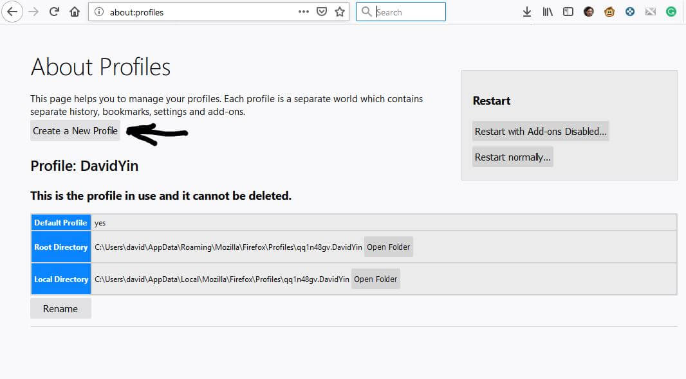Open Restart with Add-ons Disabled
The width and height of the screenshot is (686, 379).
[541, 130]
